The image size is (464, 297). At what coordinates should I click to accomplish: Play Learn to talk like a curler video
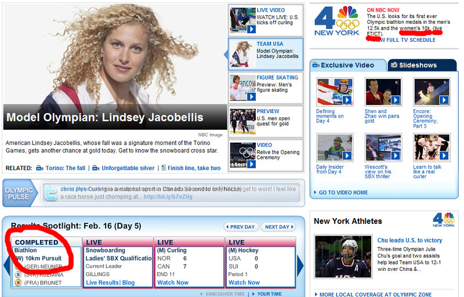pyautogui.click(x=432, y=147)
